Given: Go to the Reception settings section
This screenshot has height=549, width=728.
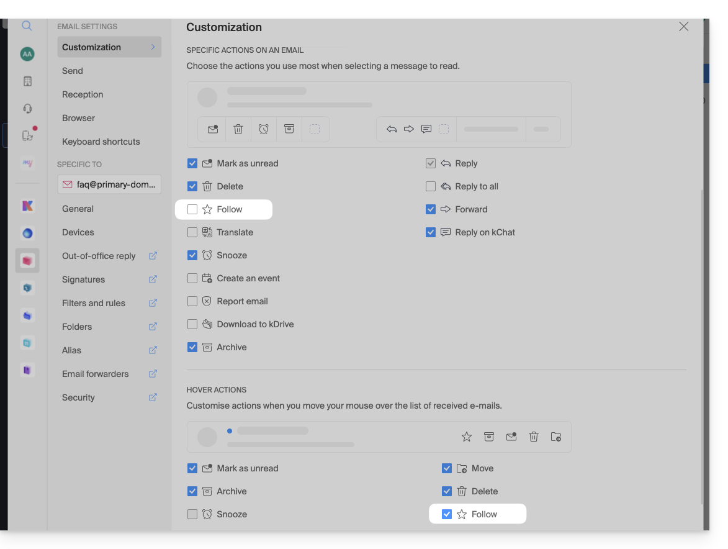Looking at the screenshot, I should 83,94.
